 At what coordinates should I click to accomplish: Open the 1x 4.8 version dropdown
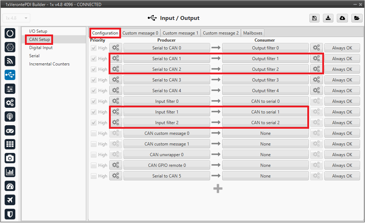pyautogui.click(x=16, y=18)
